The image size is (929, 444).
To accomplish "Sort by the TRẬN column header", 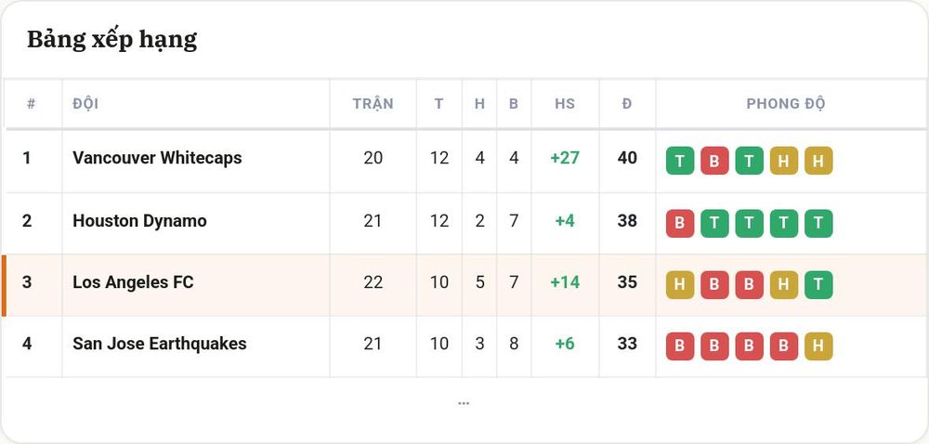I will pos(373,104).
